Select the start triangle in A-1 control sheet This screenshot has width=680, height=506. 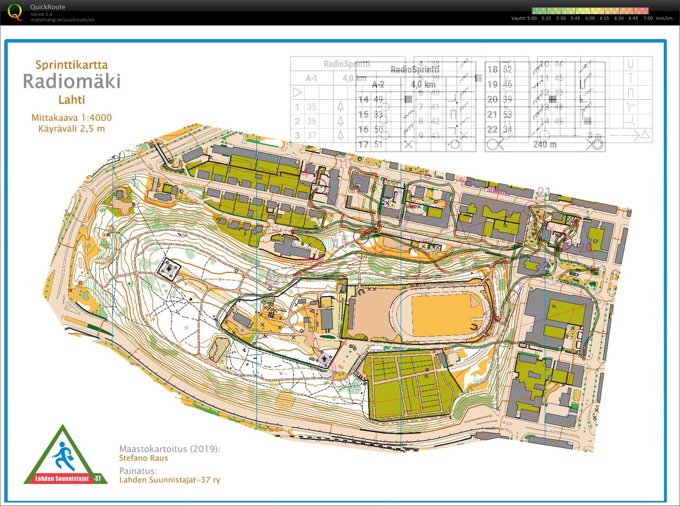point(297,93)
